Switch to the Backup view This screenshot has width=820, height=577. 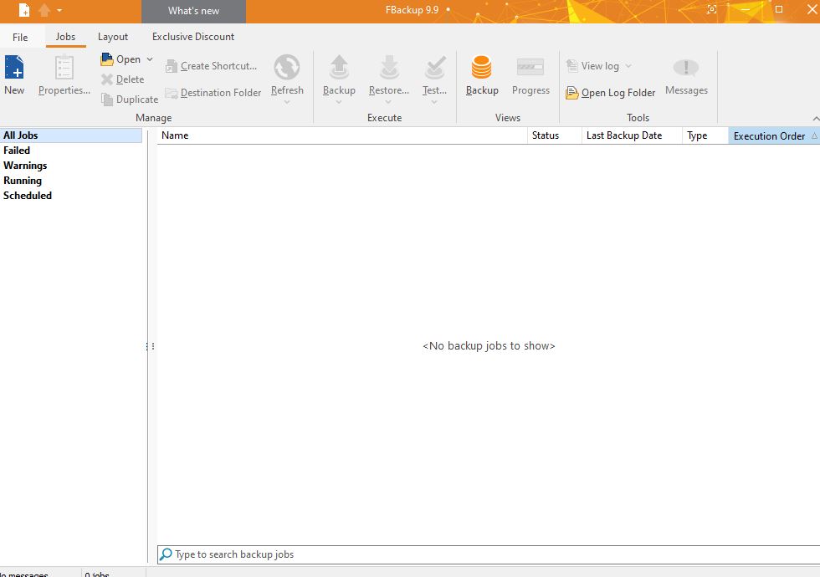point(482,75)
